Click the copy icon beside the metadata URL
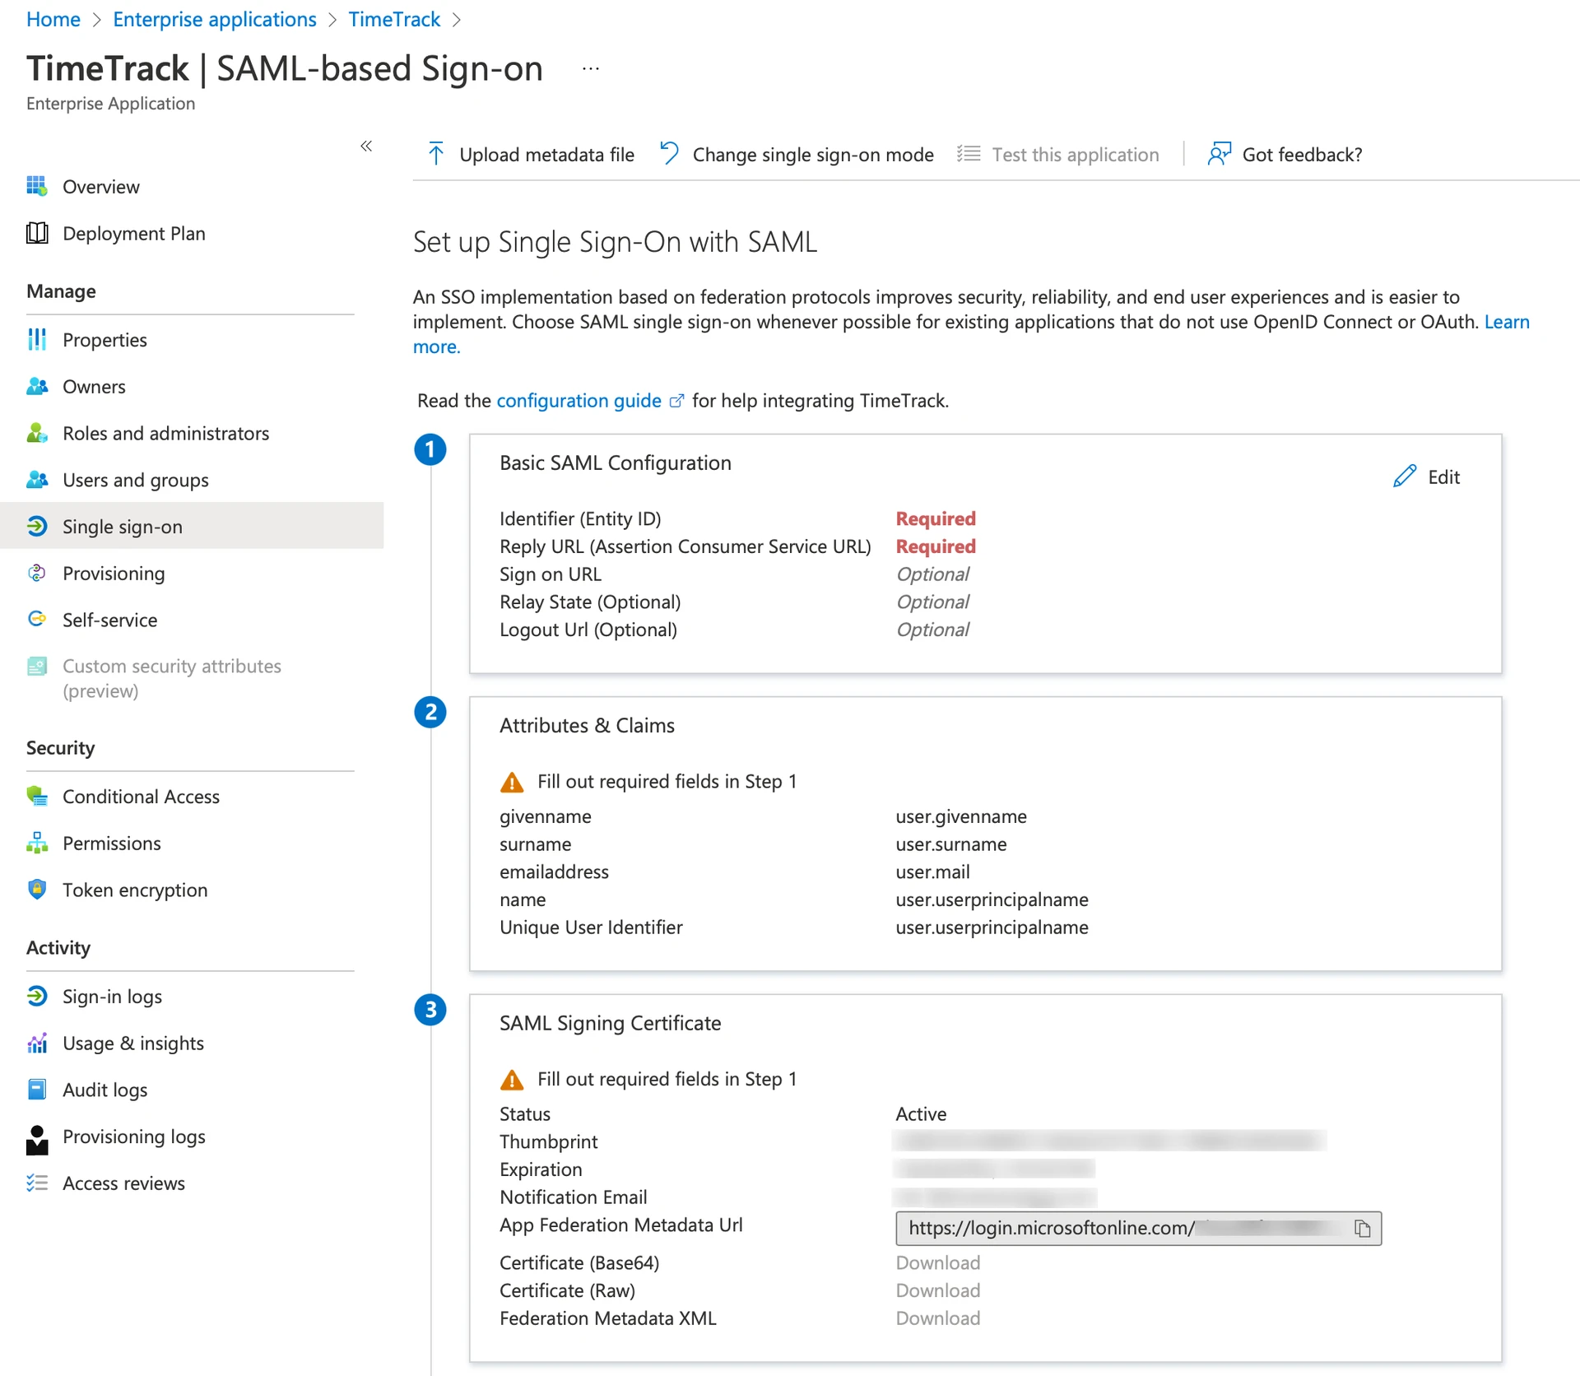The width and height of the screenshot is (1580, 1376). 1363,1228
